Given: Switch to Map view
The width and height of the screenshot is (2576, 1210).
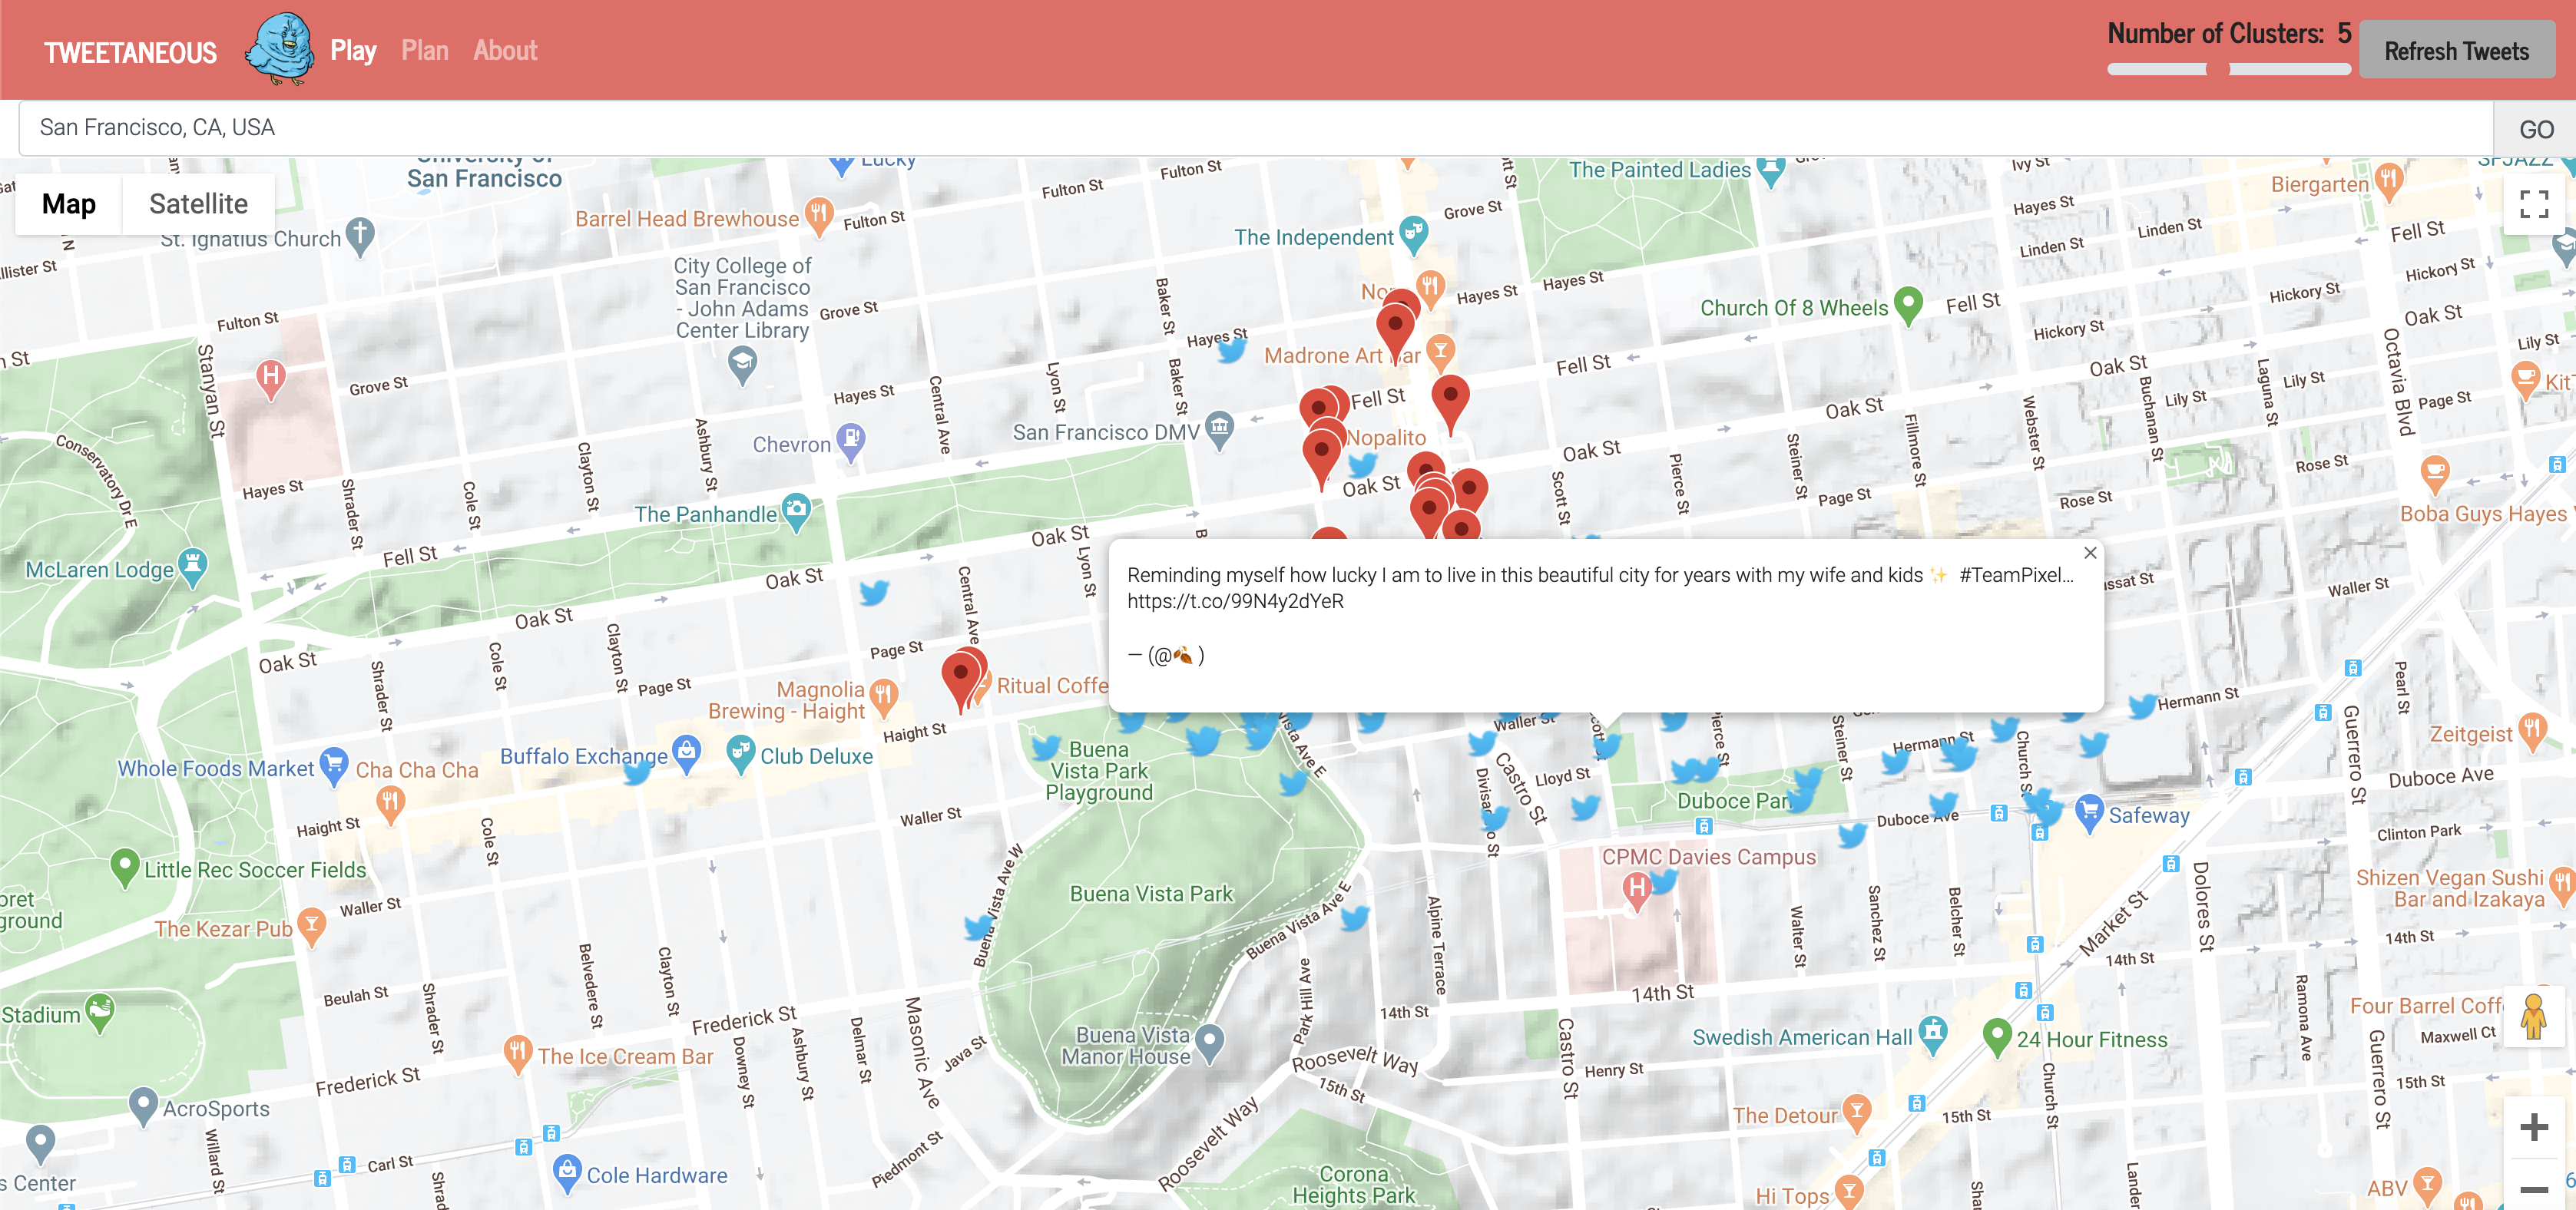Looking at the screenshot, I should [x=69, y=204].
